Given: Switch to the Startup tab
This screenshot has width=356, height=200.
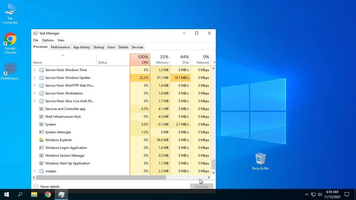Looking at the screenshot, I should click(x=99, y=47).
